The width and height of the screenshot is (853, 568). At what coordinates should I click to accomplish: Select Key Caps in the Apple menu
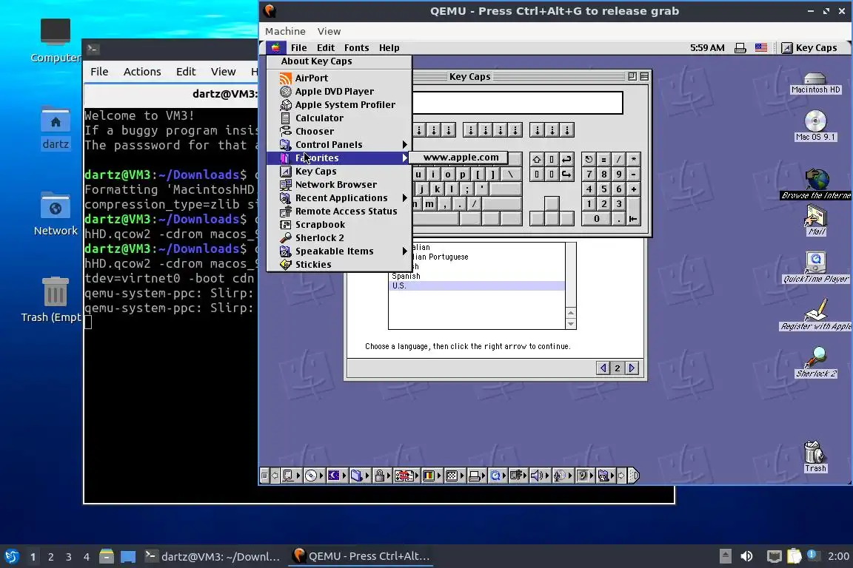(339, 172)
